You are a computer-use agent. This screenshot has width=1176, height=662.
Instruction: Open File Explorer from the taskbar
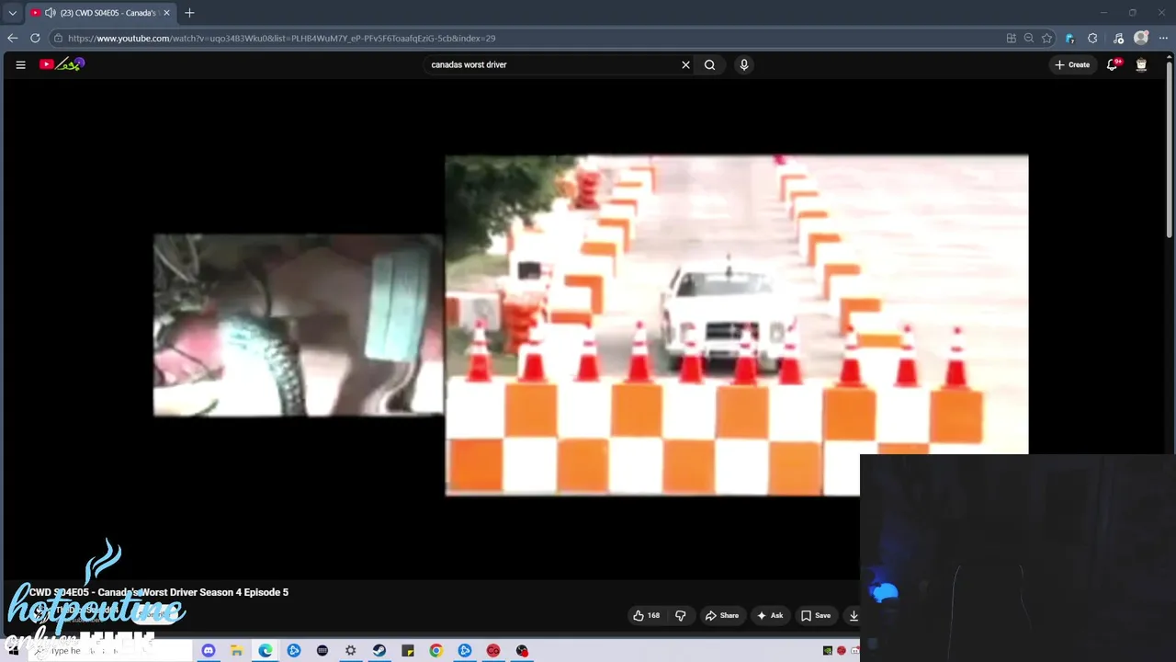pos(236,651)
